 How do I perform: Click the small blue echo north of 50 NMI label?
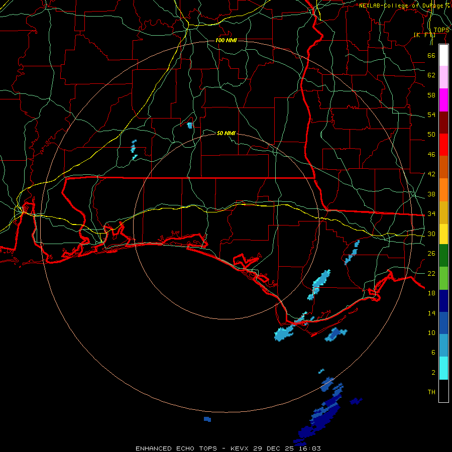pyautogui.click(x=190, y=126)
